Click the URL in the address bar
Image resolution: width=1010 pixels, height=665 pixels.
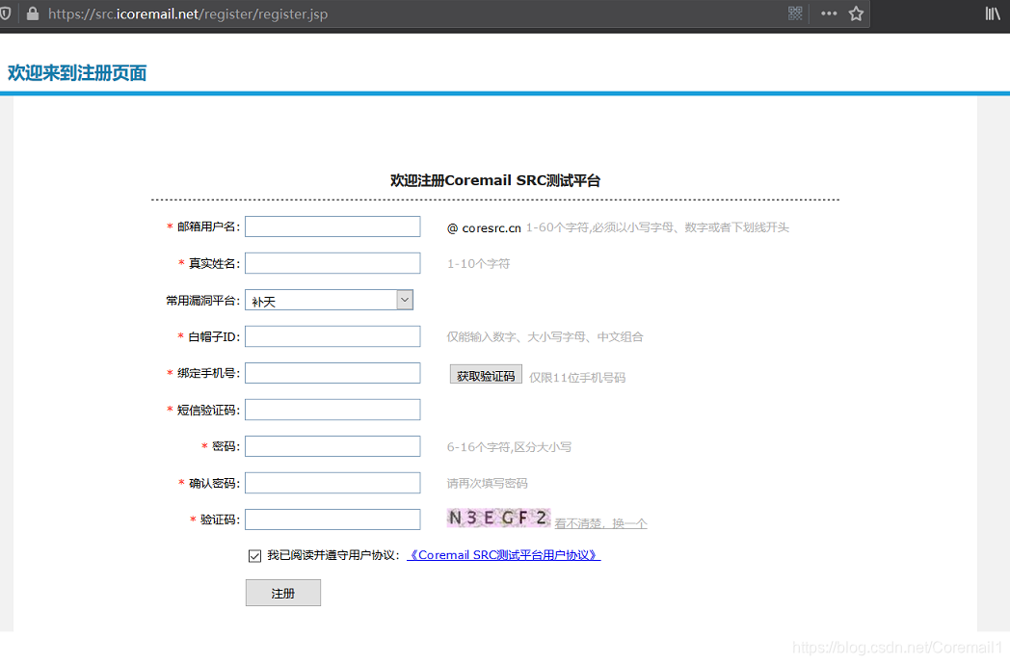pos(188,13)
